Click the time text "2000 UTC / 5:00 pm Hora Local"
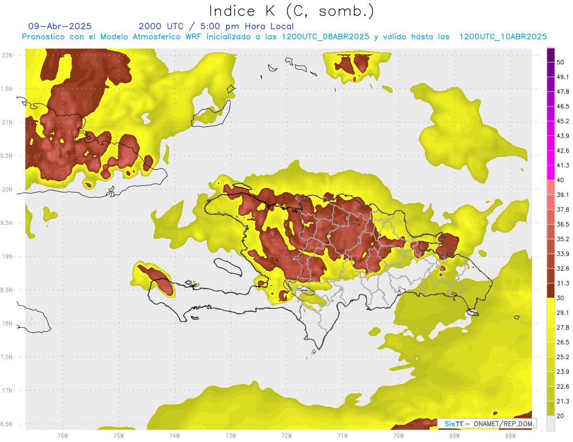 click(x=216, y=26)
